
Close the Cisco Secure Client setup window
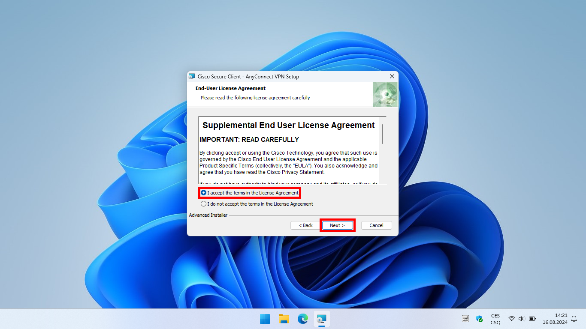point(392,76)
